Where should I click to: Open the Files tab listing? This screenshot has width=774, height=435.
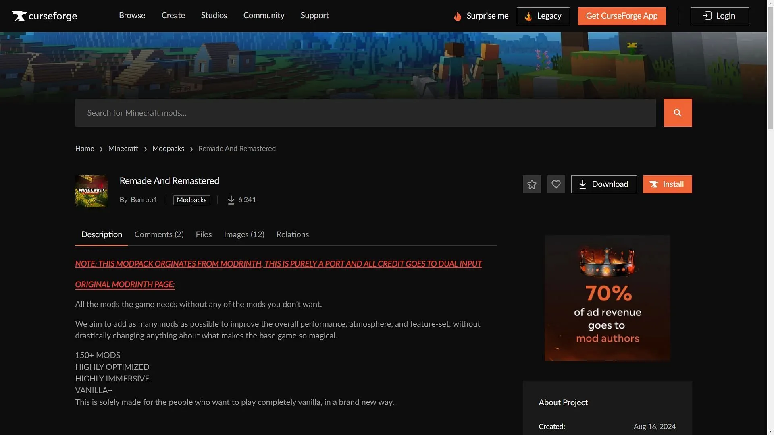tap(204, 234)
